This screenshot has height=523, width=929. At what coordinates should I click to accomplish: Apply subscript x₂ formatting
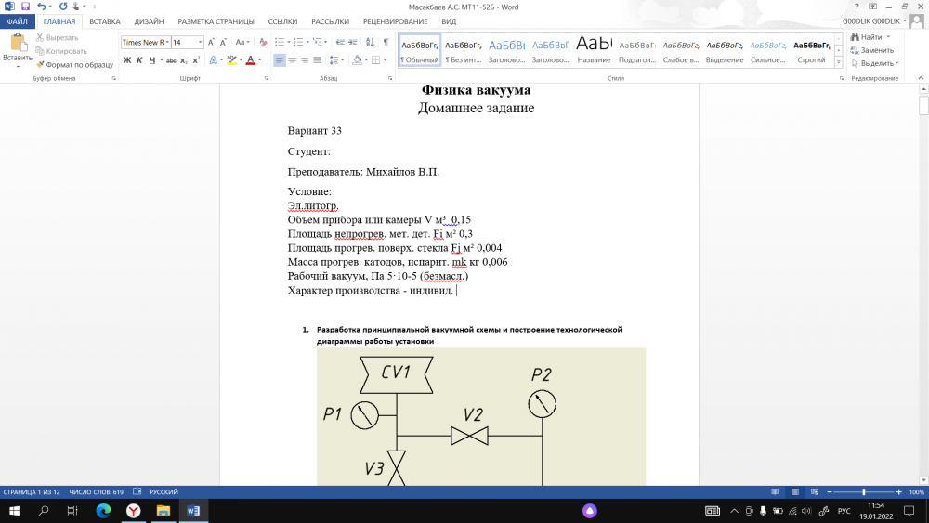click(x=184, y=60)
